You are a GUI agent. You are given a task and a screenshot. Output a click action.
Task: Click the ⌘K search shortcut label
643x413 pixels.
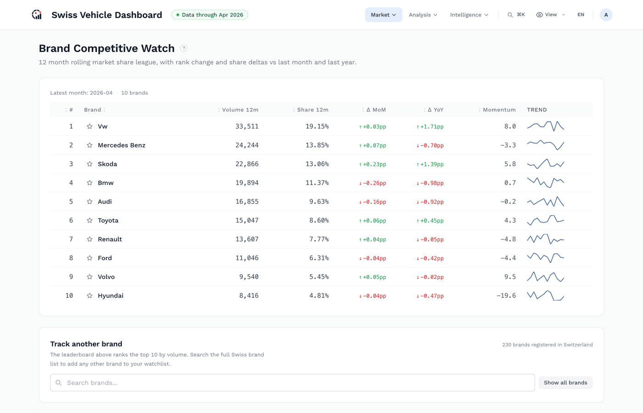pos(521,15)
